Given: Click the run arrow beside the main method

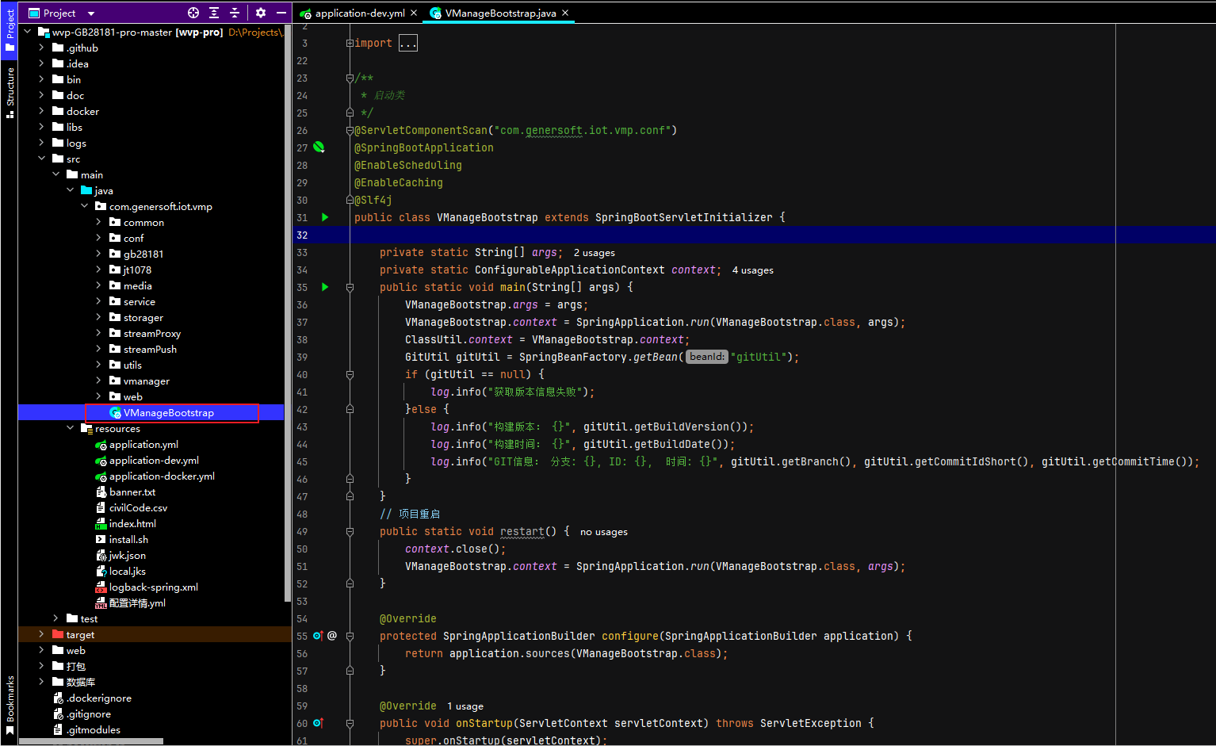Looking at the screenshot, I should coord(325,287).
